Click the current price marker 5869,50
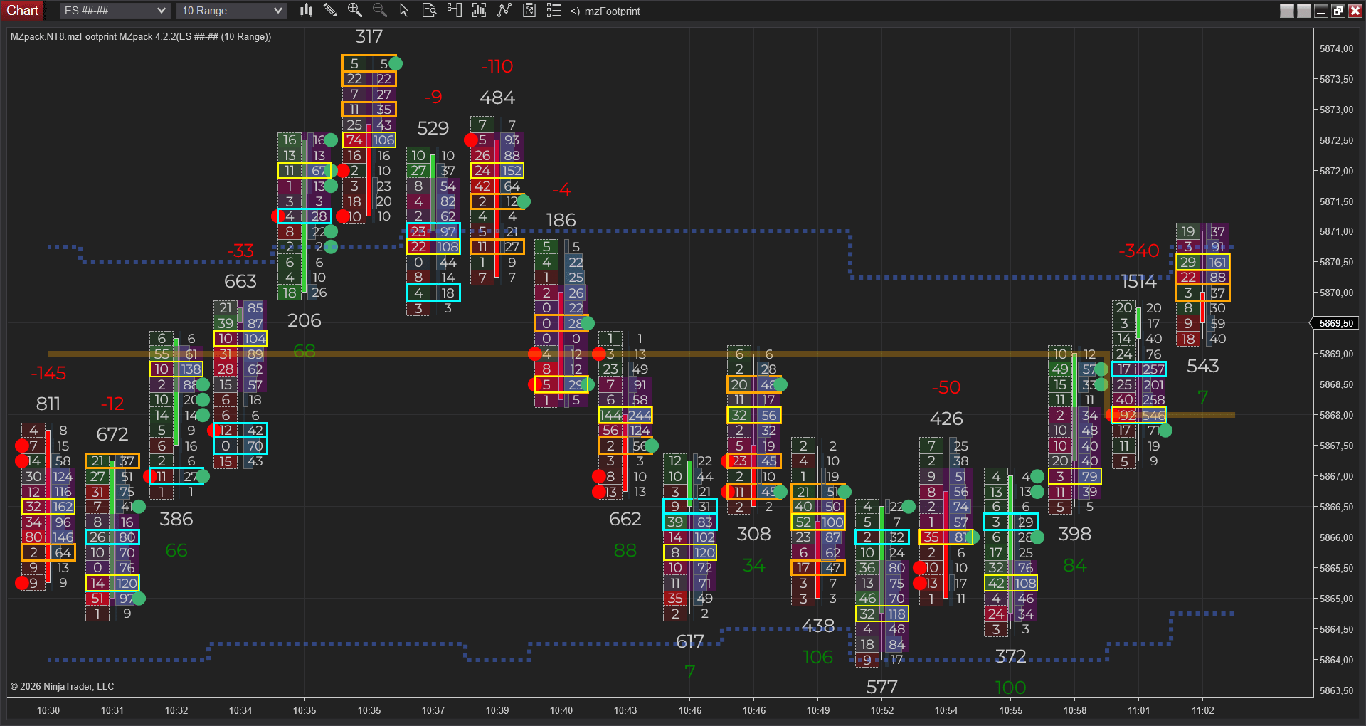1366x726 pixels. (1336, 323)
